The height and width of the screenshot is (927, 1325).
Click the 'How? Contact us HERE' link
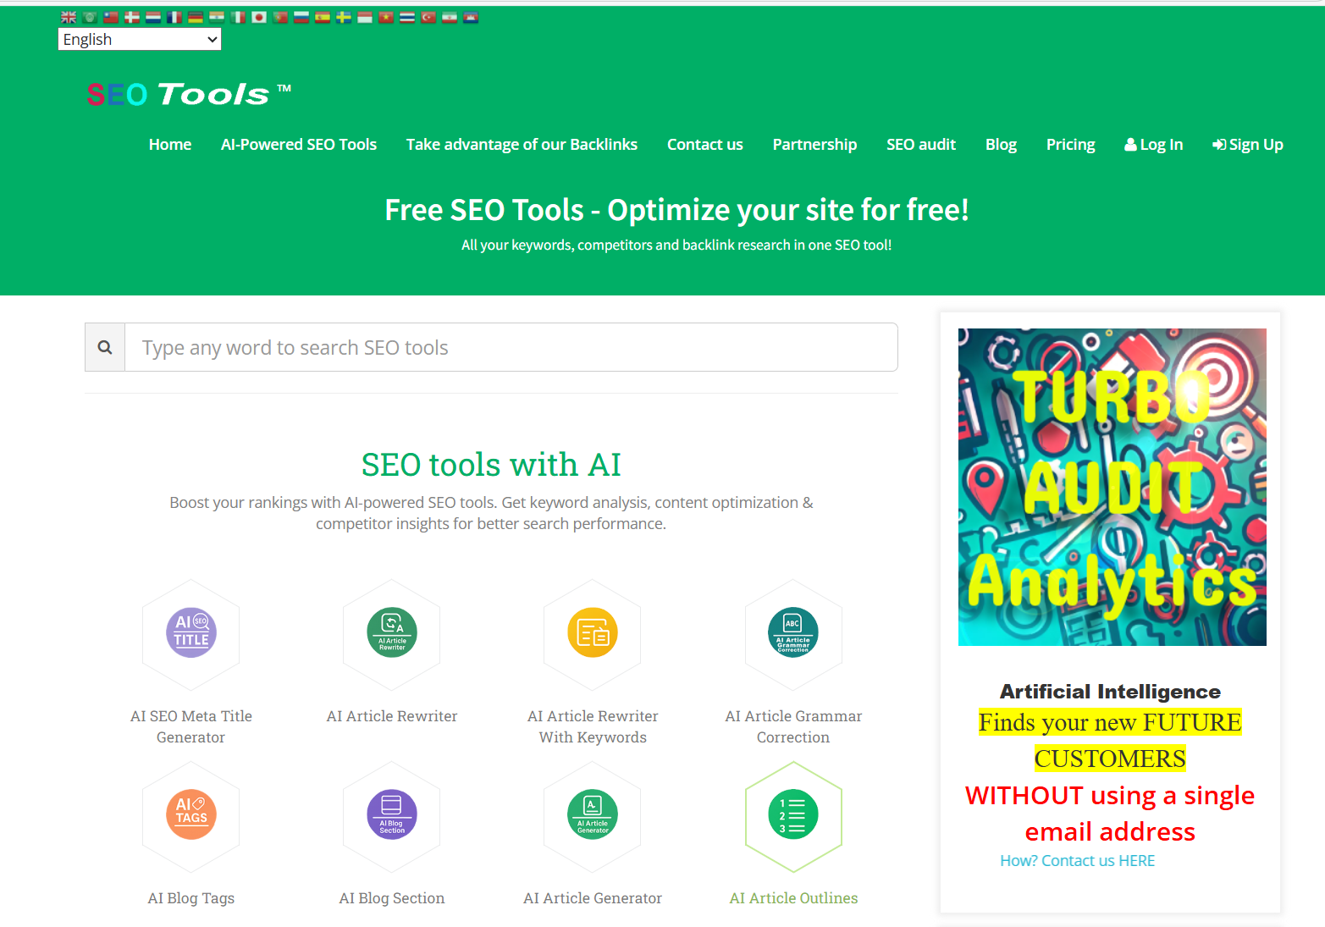coord(1077,861)
